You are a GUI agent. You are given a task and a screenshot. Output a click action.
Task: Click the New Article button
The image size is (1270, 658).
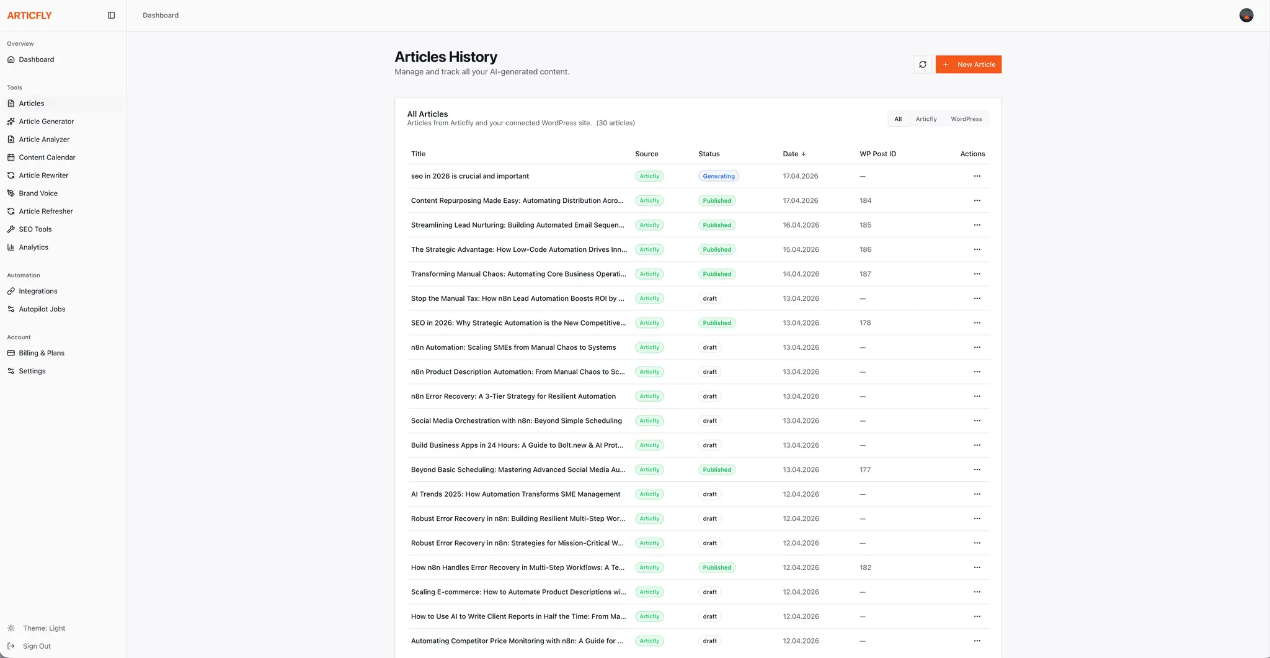pyautogui.click(x=969, y=64)
